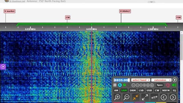Select AM demodulation mode

[116, 90]
